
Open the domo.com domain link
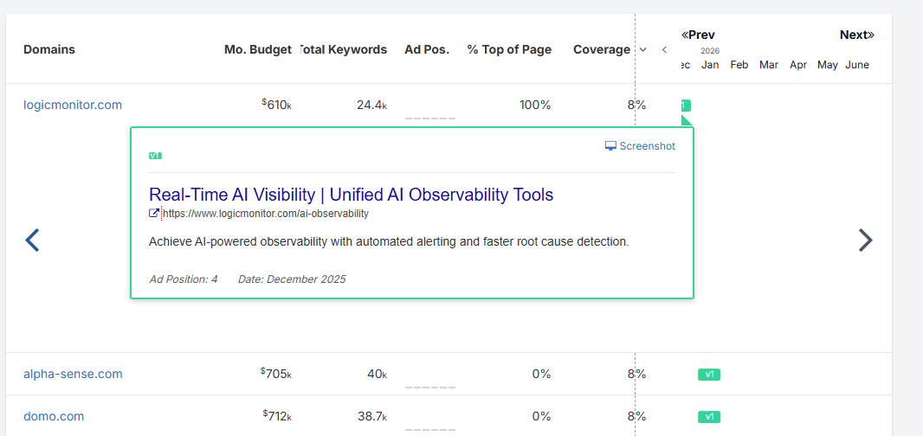tap(54, 416)
